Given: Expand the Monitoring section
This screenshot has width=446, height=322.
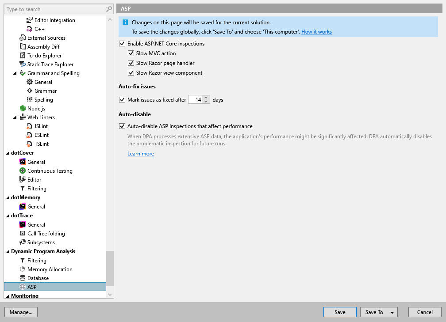Looking at the screenshot, I should point(8,295).
